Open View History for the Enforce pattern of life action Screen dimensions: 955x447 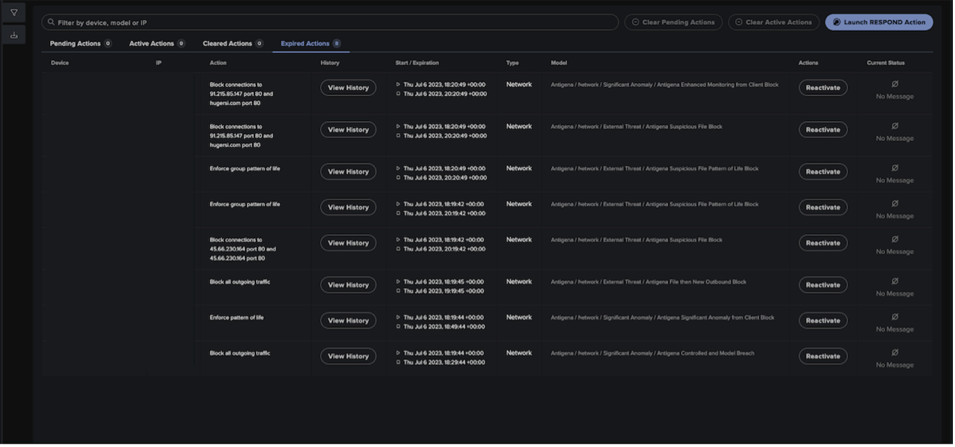[x=348, y=320]
